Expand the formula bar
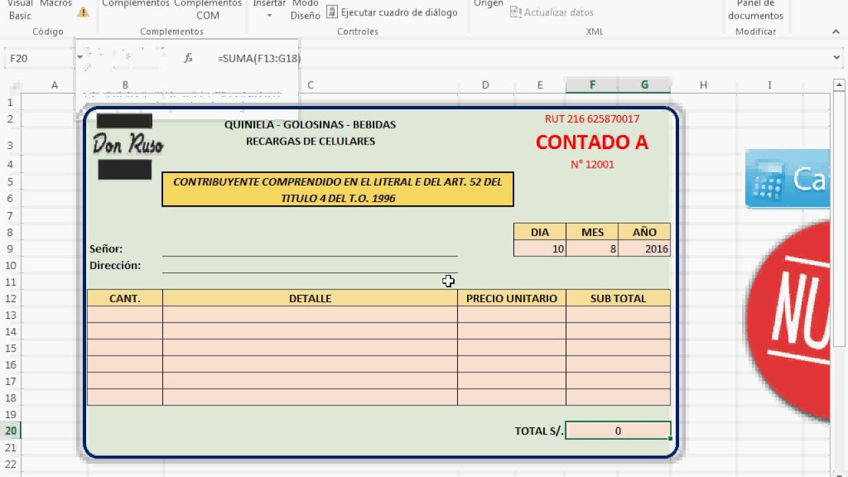This screenshot has height=477, width=848. (837, 58)
